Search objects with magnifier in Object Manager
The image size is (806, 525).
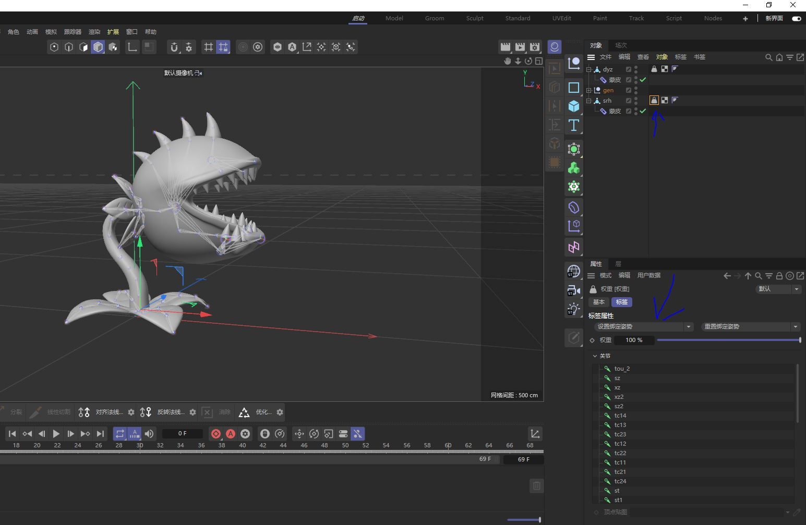[769, 57]
